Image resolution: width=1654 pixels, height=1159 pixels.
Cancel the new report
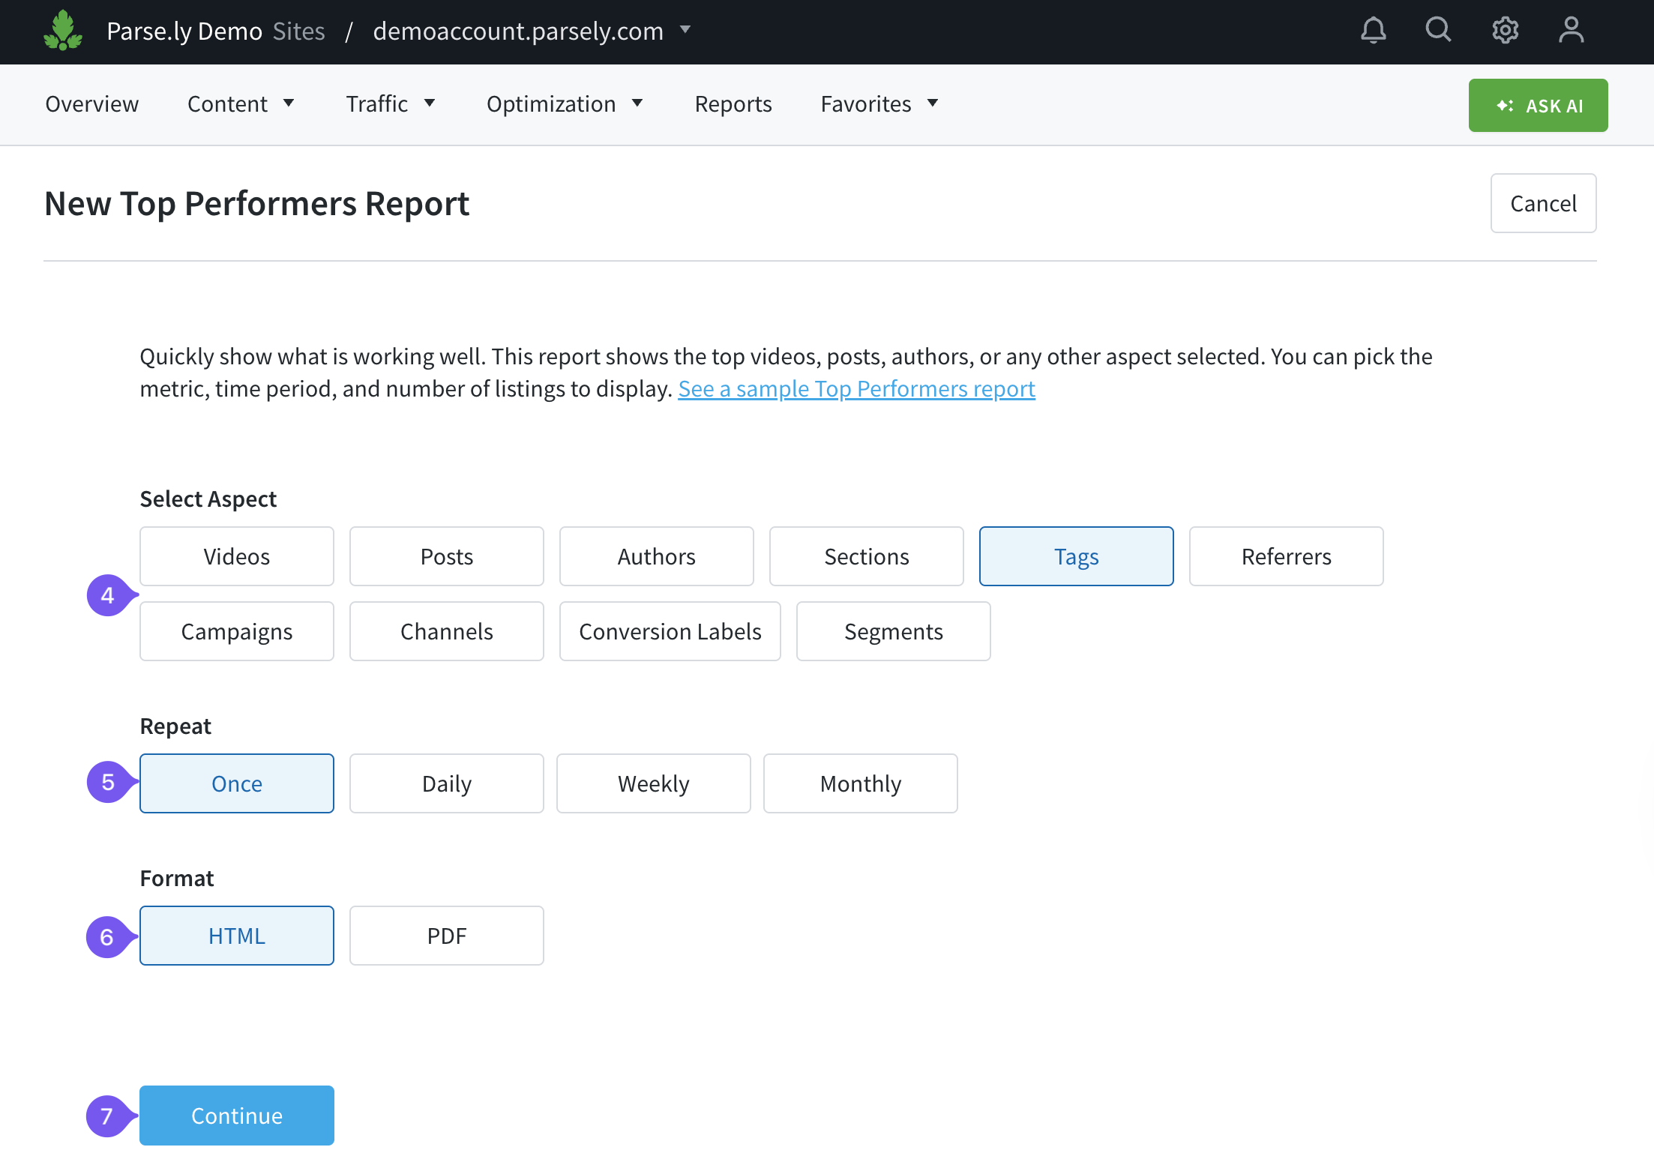[1542, 203]
